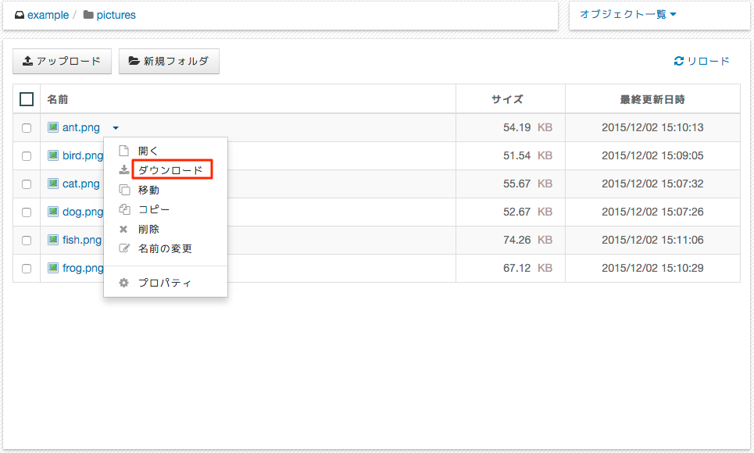Check the box for dog.png

tap(27, 212)
